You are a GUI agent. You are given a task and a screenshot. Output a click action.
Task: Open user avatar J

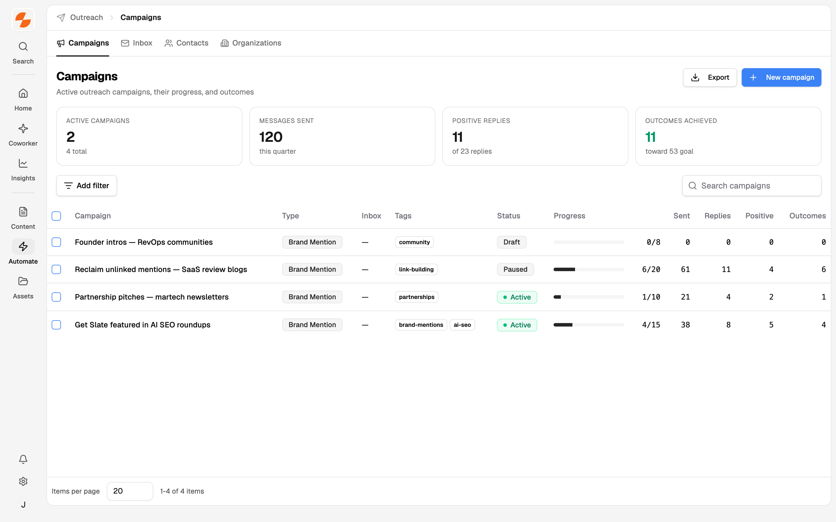coord(23,505)
